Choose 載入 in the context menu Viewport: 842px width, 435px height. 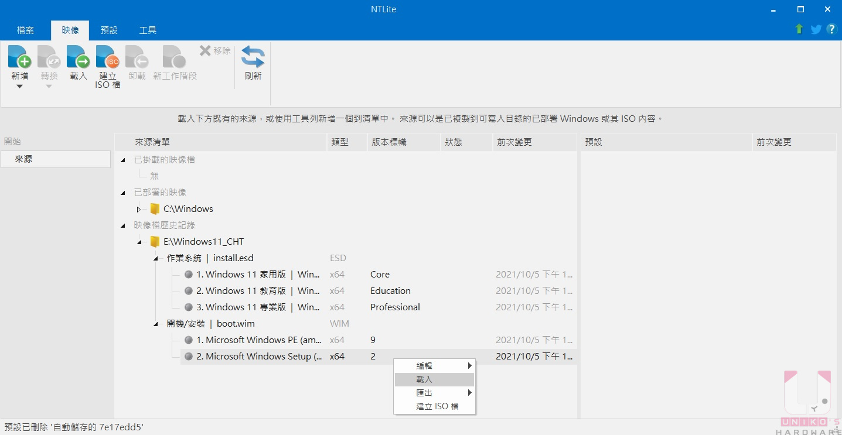tap(434, 379)
